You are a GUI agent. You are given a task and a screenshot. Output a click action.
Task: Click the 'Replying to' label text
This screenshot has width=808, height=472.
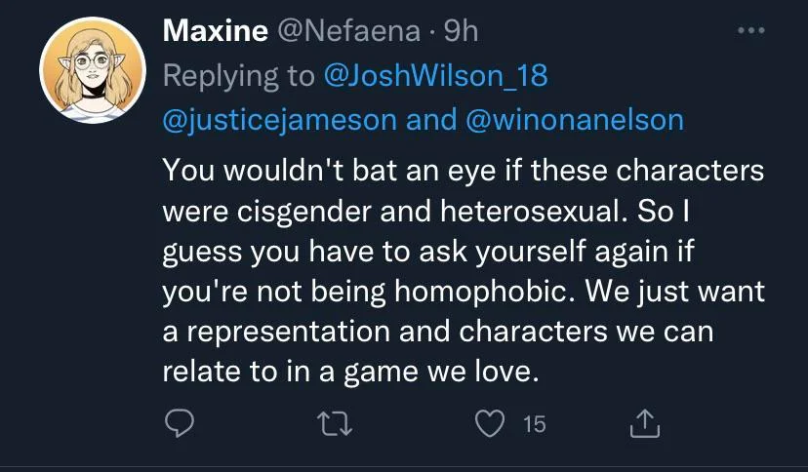[x=238, y=77]
